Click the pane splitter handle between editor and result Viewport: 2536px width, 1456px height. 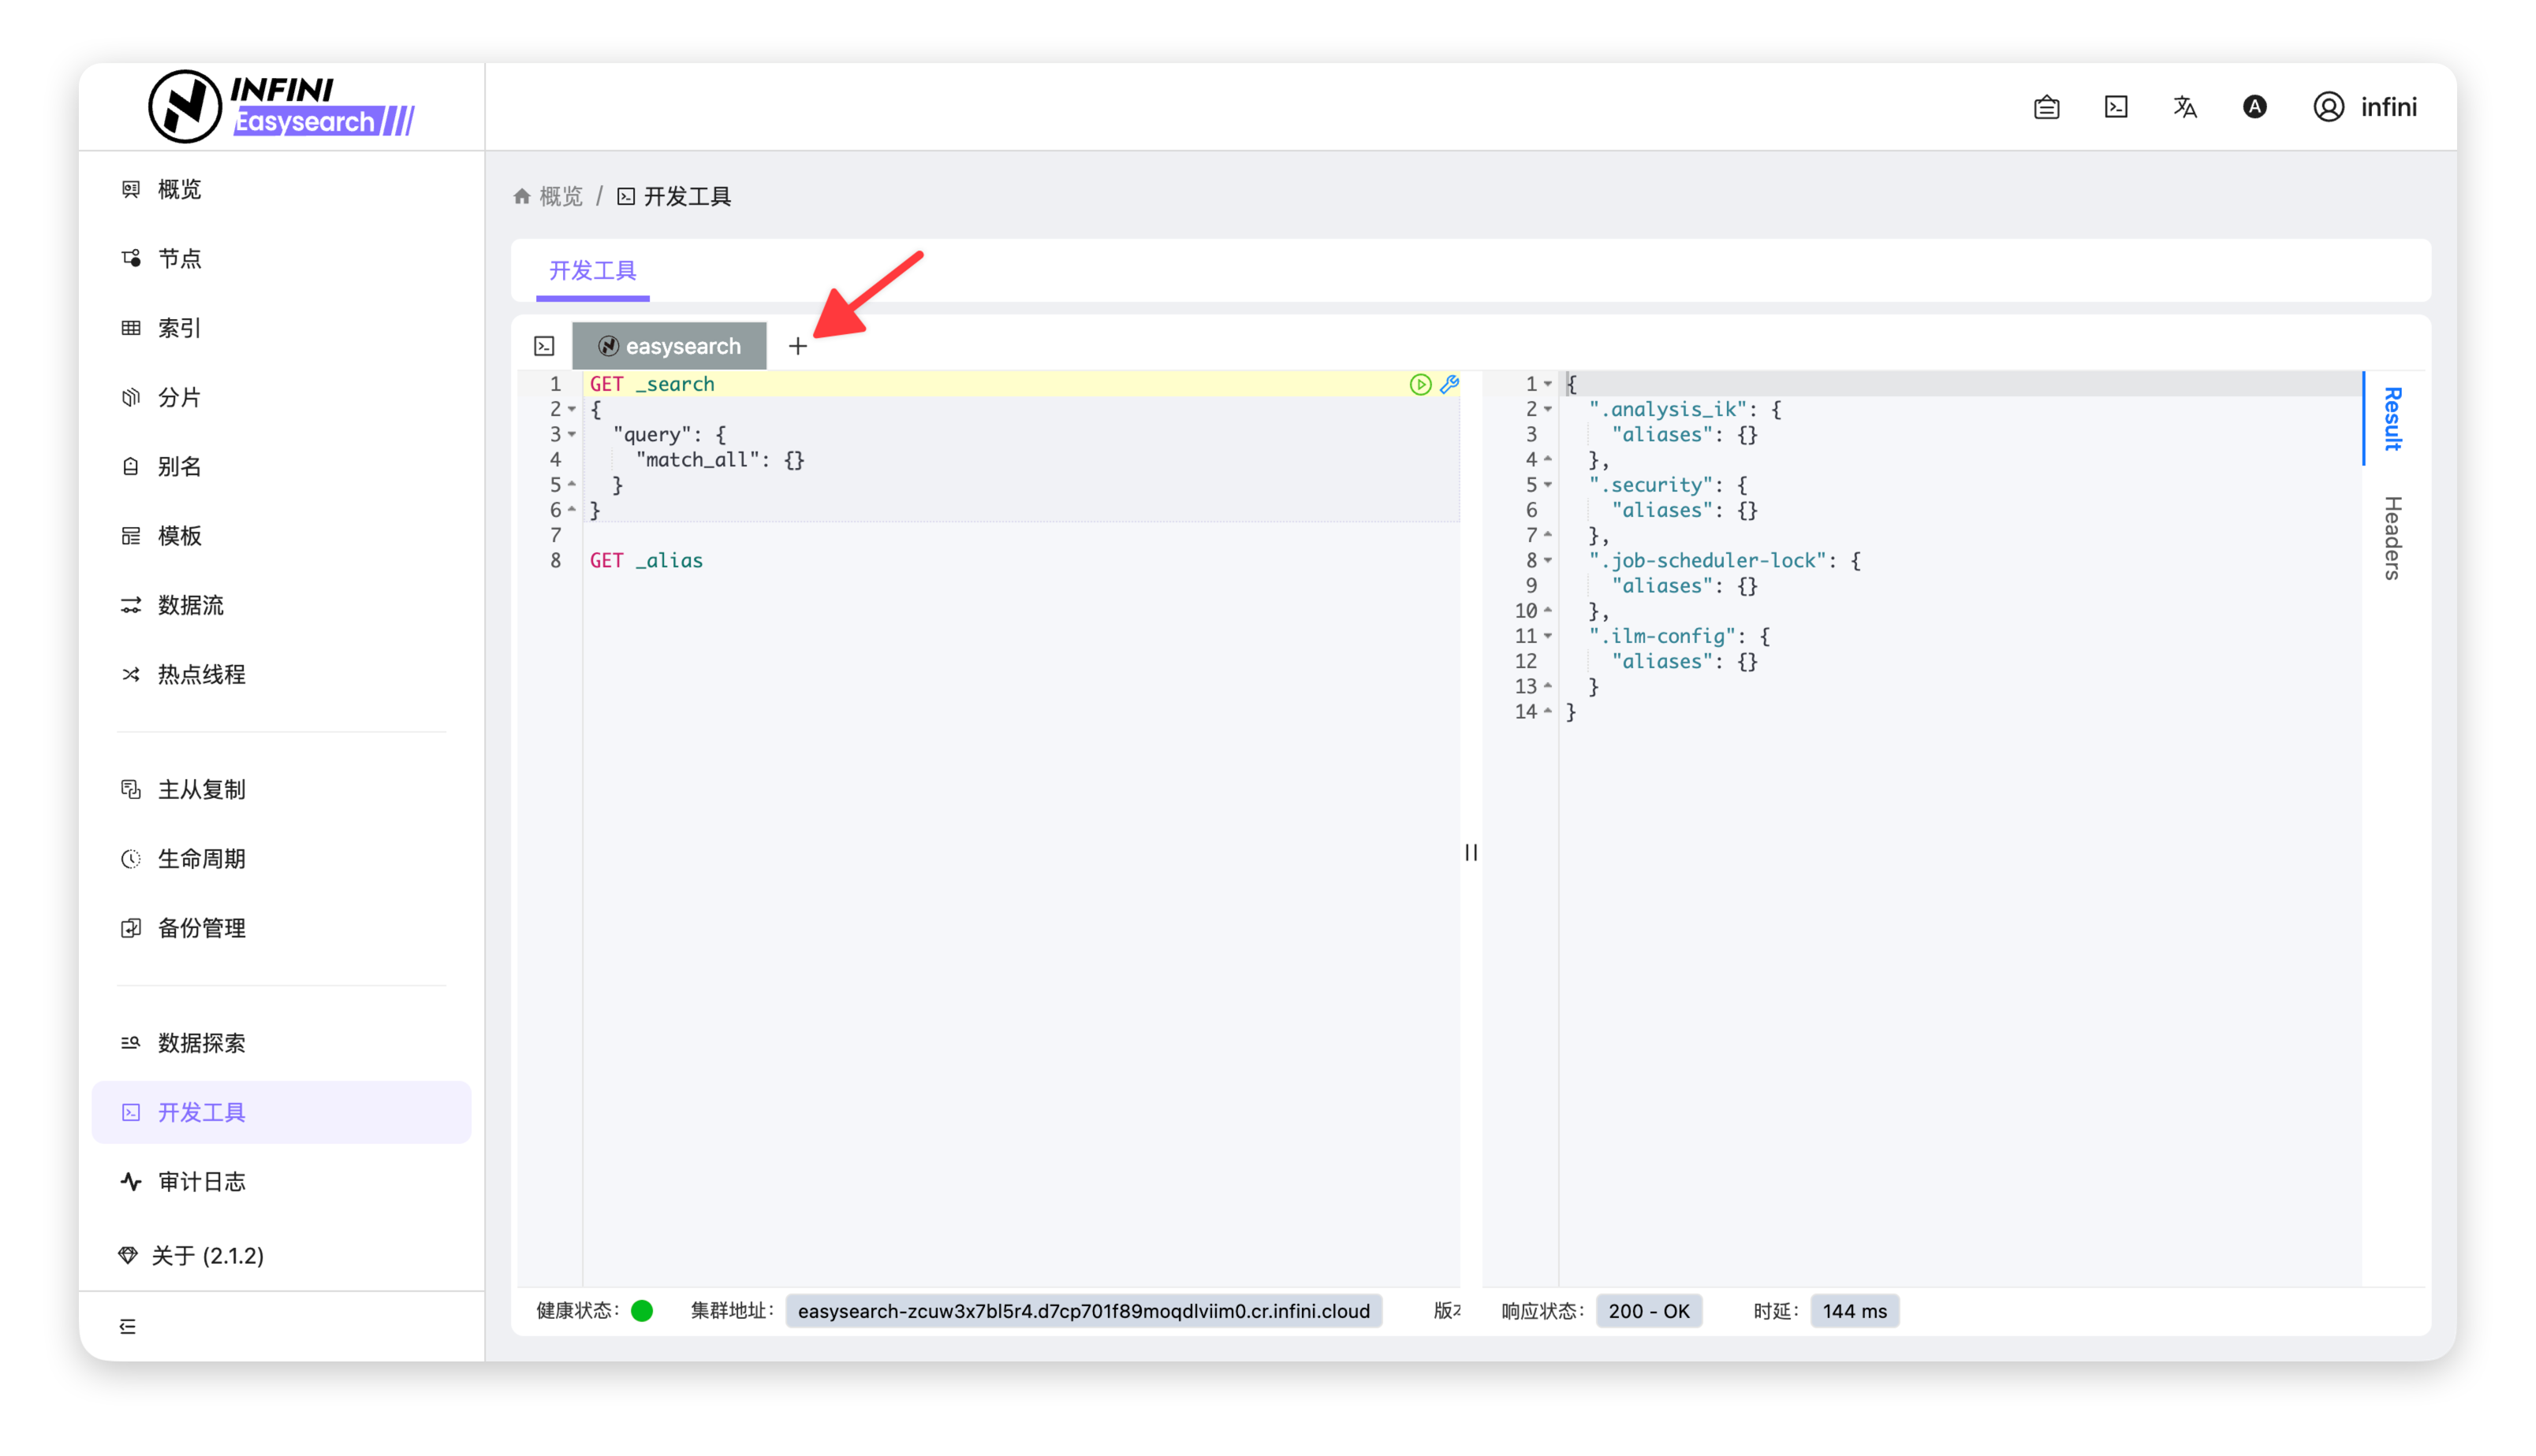pos(1470,852)
